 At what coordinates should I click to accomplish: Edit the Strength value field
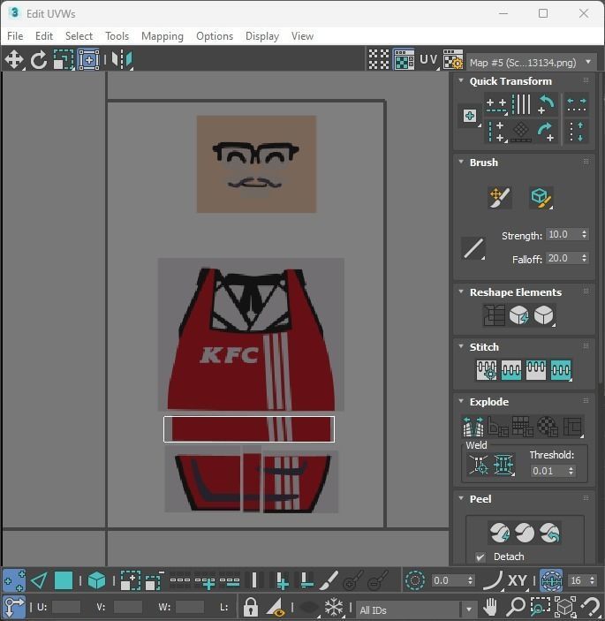pos(563,234)
